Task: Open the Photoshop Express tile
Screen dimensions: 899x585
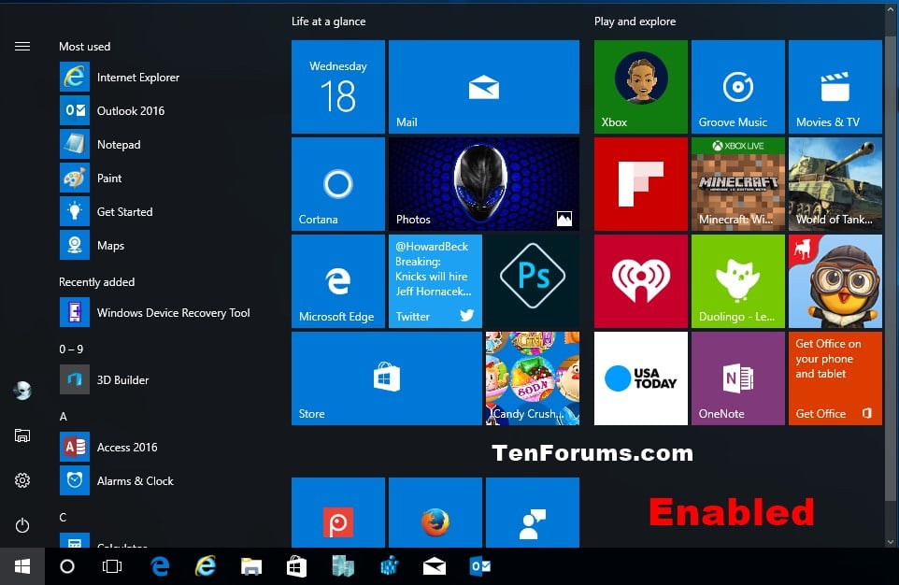Action: coord(533,281)
